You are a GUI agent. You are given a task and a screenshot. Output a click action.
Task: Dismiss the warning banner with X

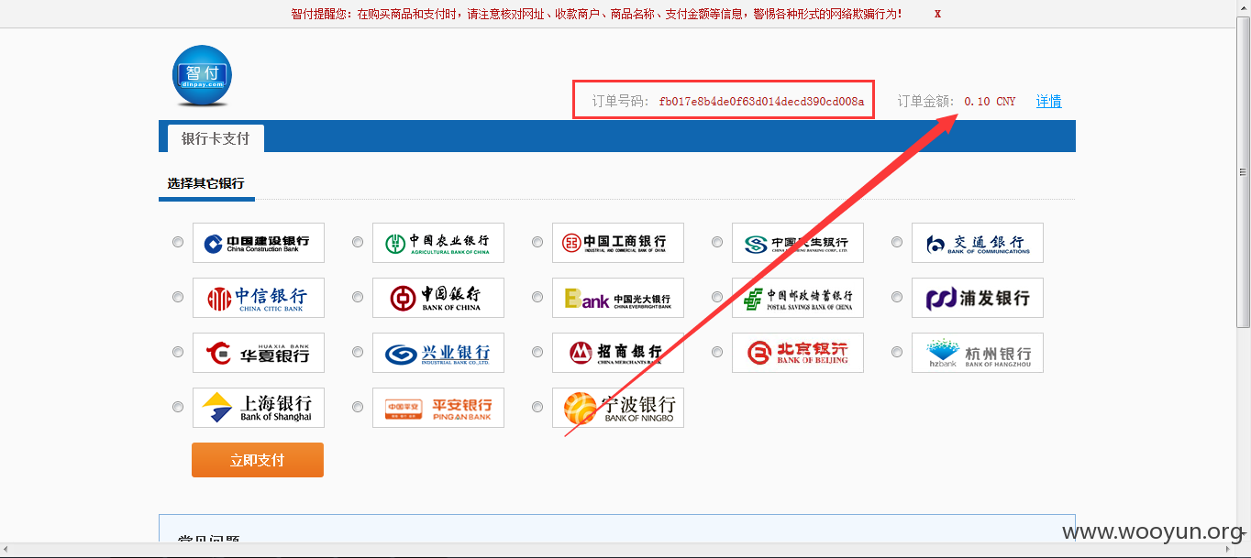tap(937, 14)
